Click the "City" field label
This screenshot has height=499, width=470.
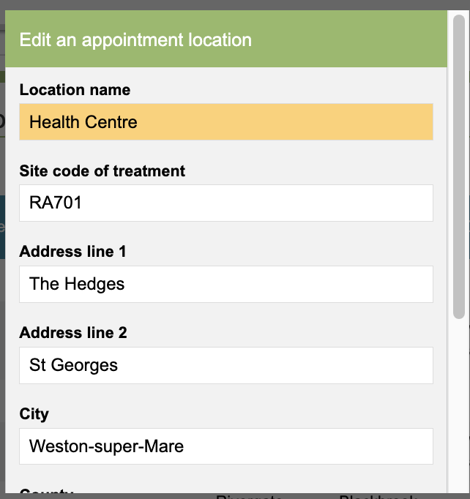(x=34, y=414)
